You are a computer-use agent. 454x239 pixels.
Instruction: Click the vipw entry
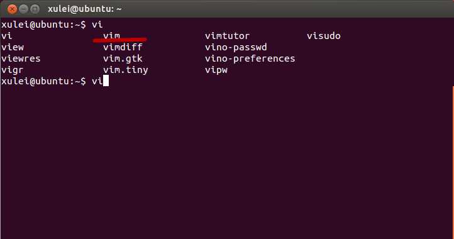tap(216, 70)
